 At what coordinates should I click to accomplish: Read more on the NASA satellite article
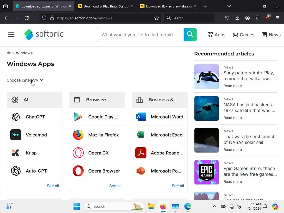(x=233, y=118)
